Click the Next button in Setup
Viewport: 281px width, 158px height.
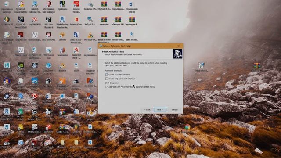pyautogui.click(x=160, y=109)
